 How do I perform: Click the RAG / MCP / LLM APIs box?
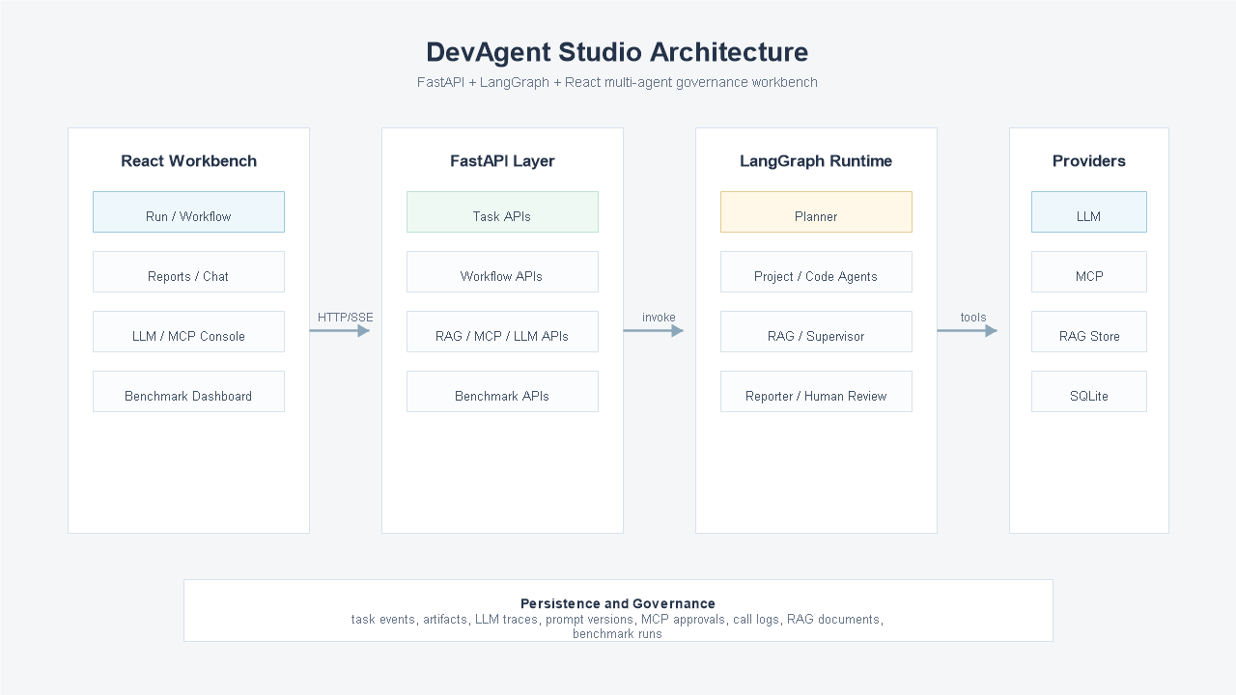502,331
